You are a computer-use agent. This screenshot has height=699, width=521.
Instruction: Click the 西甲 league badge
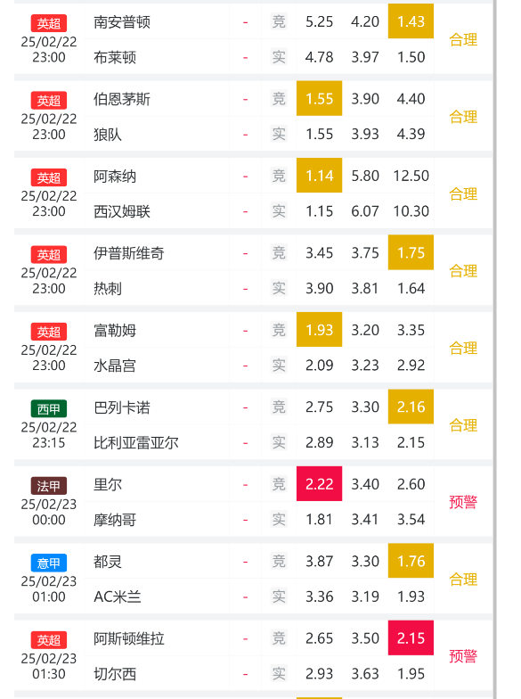[x=48, y=408]
